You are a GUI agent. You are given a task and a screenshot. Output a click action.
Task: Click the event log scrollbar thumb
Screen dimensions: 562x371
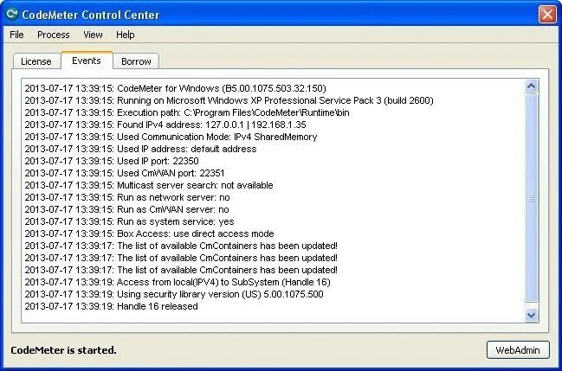pyautogui.click(x=531, y=198)
